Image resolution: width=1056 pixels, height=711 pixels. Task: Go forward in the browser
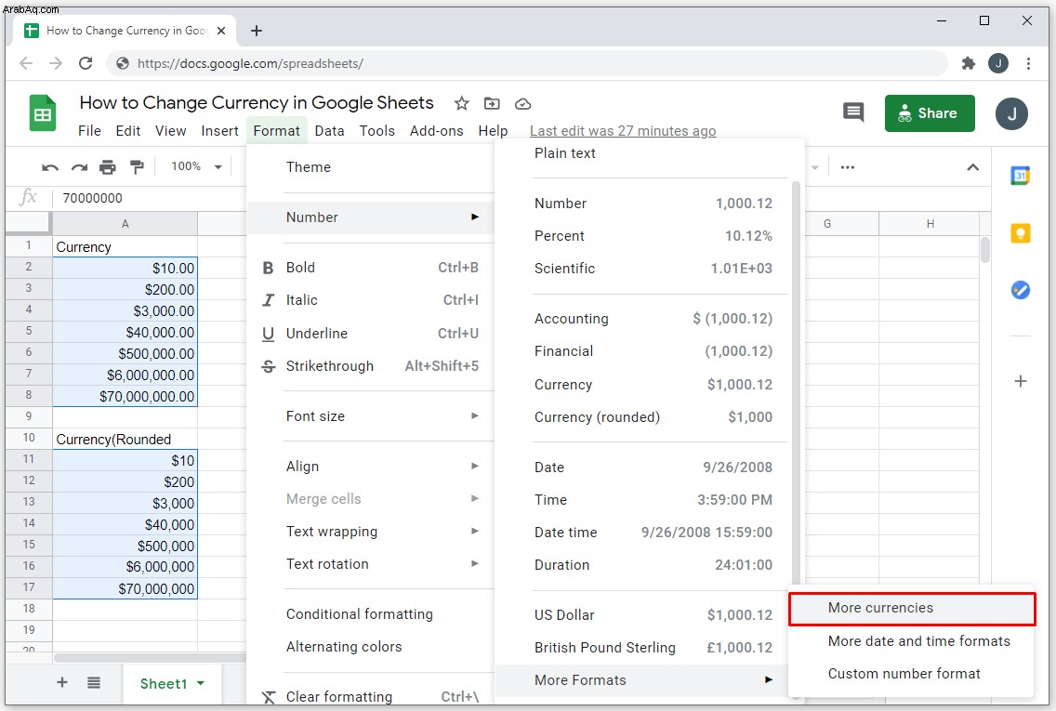point(56,63)
